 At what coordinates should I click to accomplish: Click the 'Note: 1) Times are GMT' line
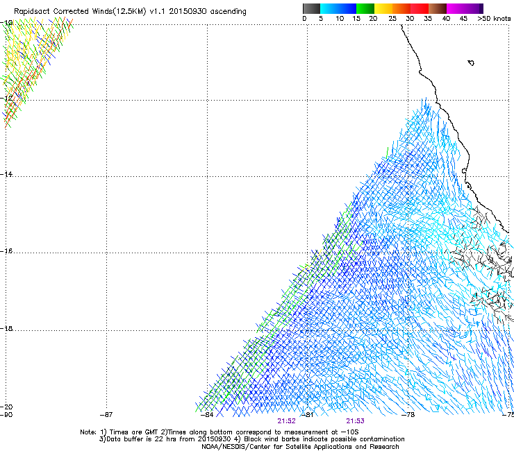[219, 432]
